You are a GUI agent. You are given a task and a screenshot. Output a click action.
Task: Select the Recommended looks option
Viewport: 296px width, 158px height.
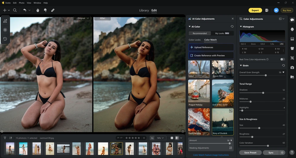pos(200,33)
